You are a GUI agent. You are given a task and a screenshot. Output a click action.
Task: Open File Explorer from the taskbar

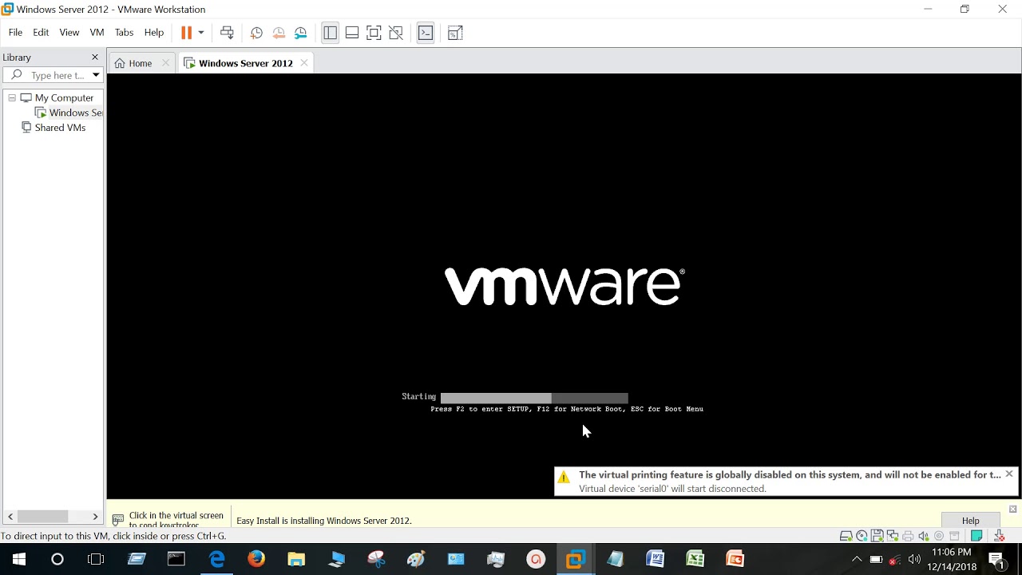point(296,559)
